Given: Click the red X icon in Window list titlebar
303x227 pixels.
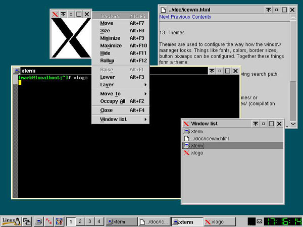Looking at the screenshot, I should pos(186,124).
